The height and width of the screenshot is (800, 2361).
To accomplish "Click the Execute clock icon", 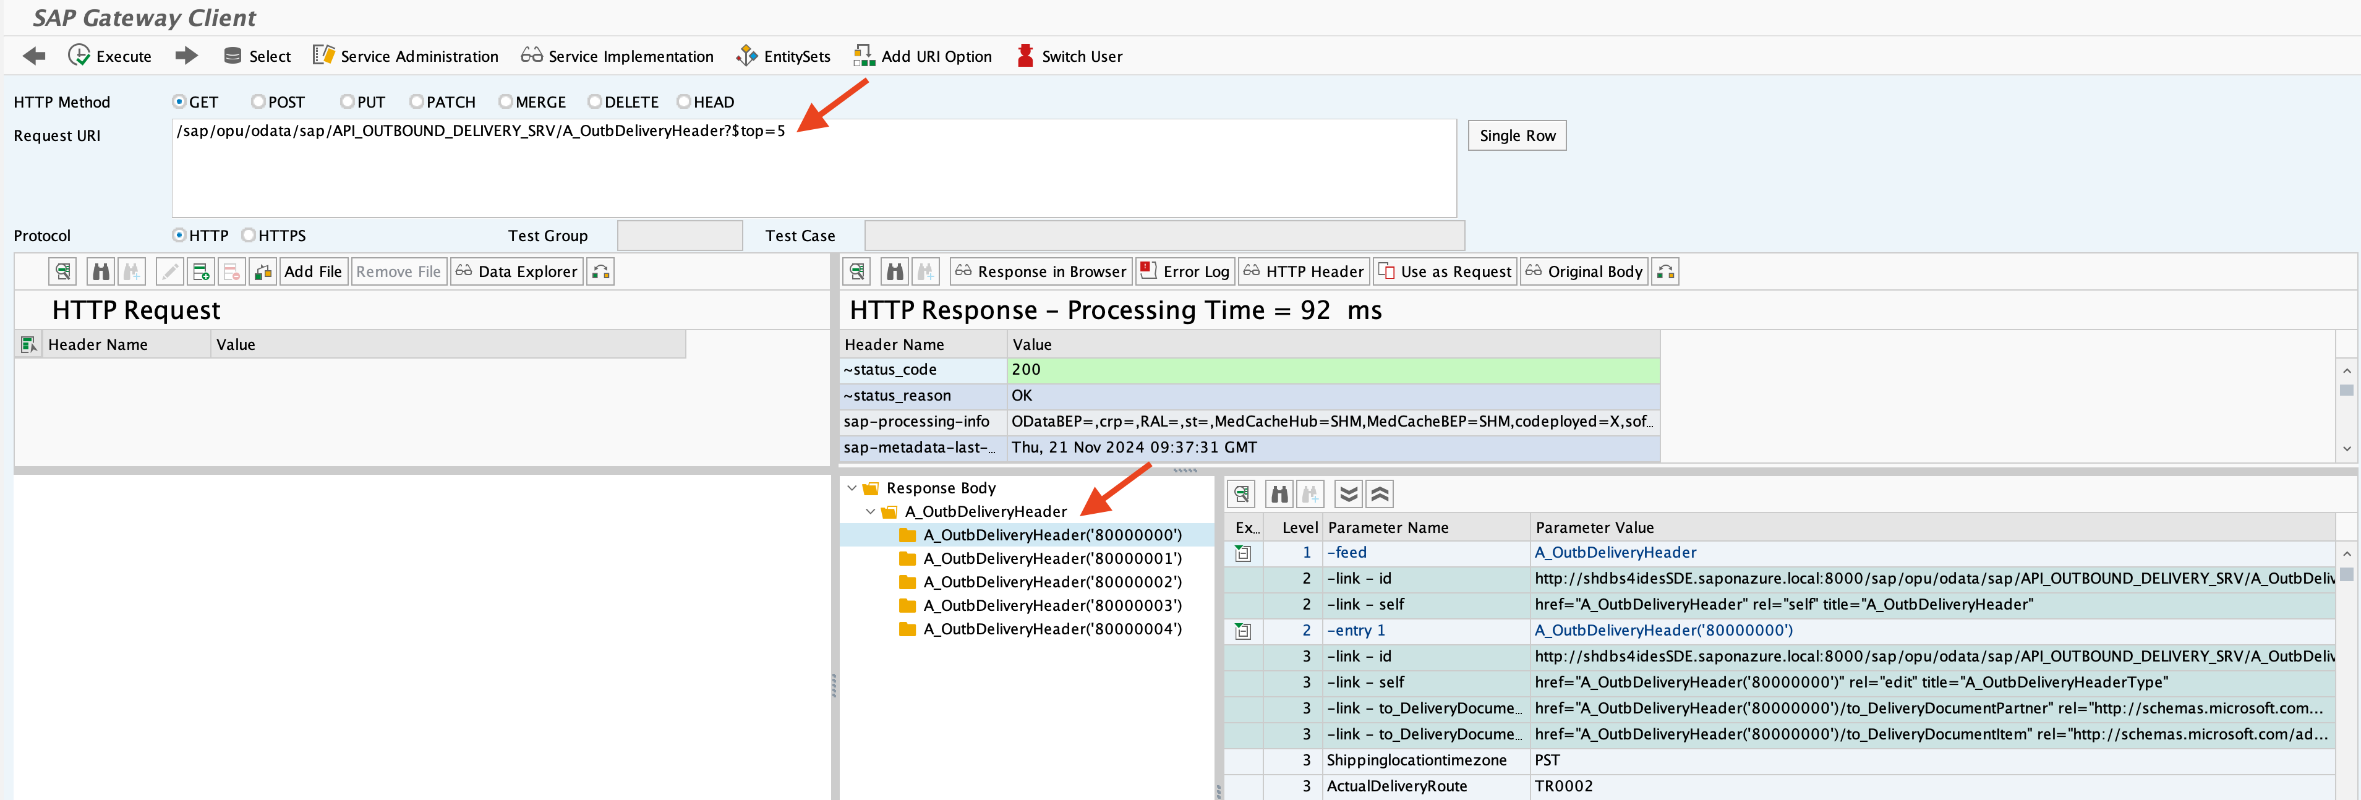I will pos(79,56).
